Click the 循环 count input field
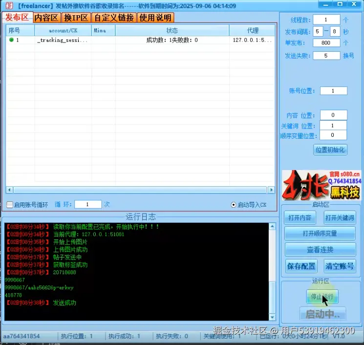Image resolution: width=364 pixels, height=345 pixels. tap(88, 204)
